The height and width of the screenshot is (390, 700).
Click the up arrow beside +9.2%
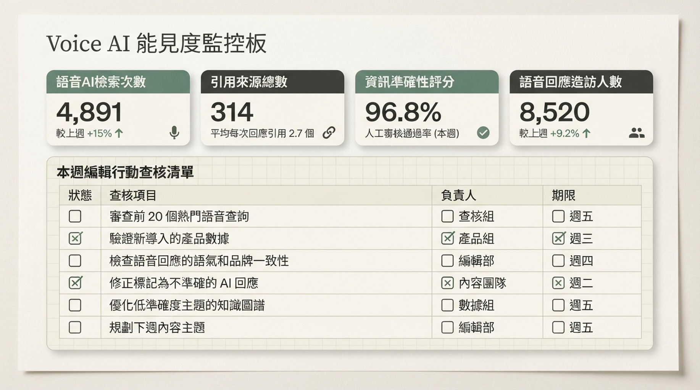tap(587, 133)
